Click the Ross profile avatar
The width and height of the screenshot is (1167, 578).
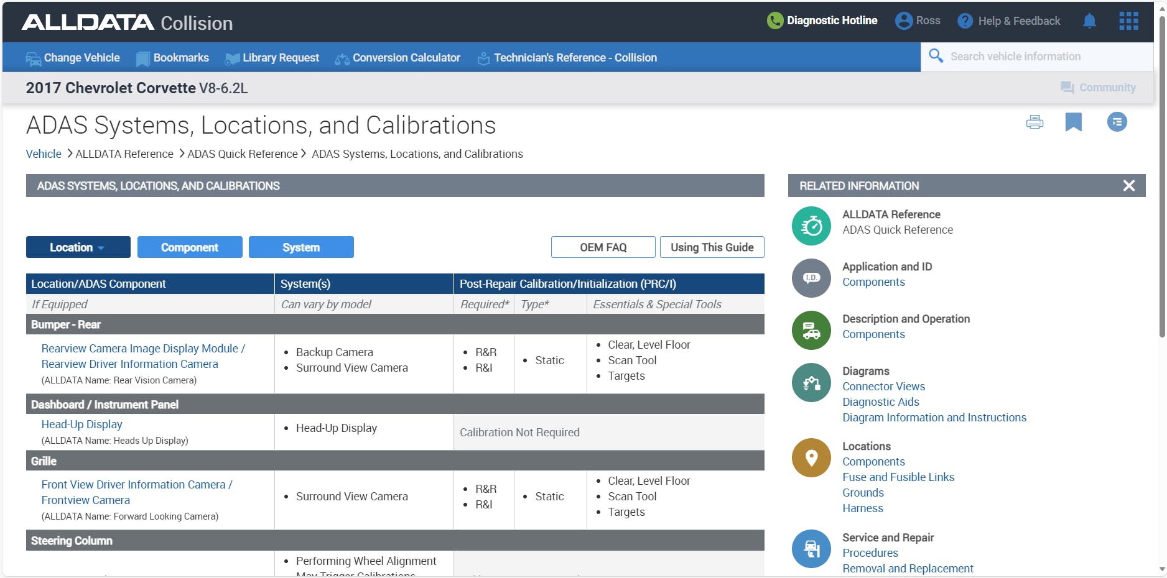coord(903,21)
